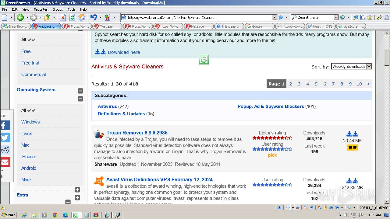The image size is (390, 219).
Task: Click the blue Go arrow next to address bar
Action: pos(281,17)
